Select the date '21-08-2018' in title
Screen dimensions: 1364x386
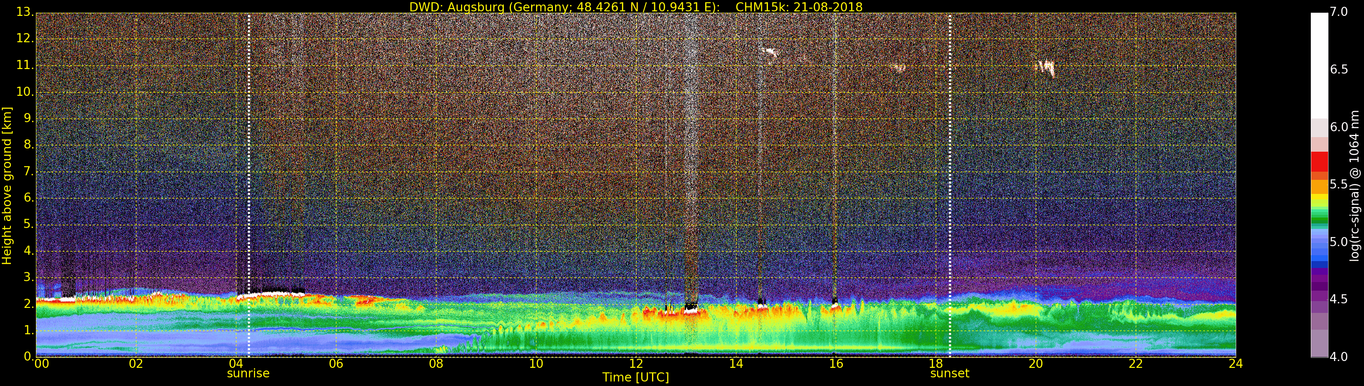828,7
